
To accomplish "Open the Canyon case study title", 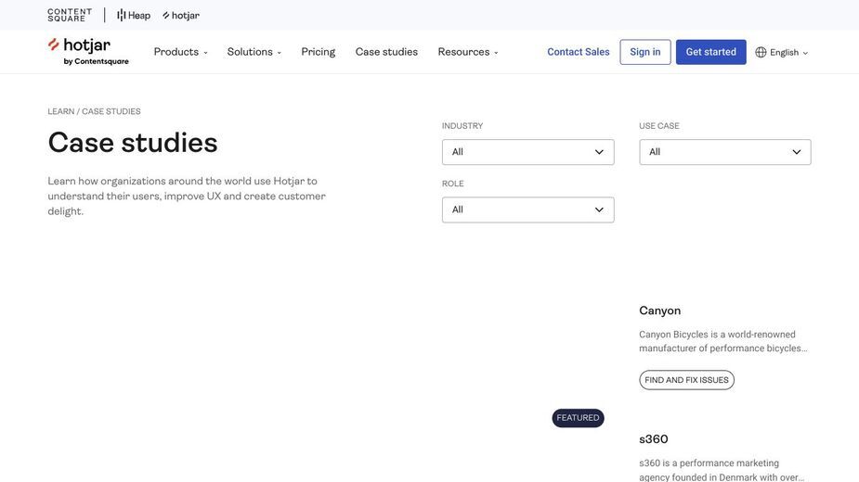I will [659, 311].
